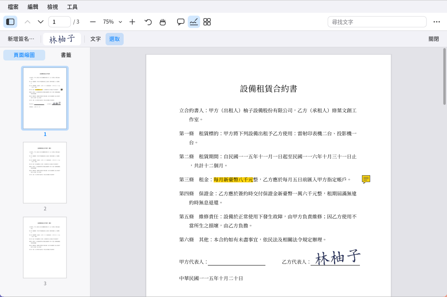The height and width of the screenshot is (297, 447).
Task: Open the 編輯 menu
Action: [x=33, y=7]
